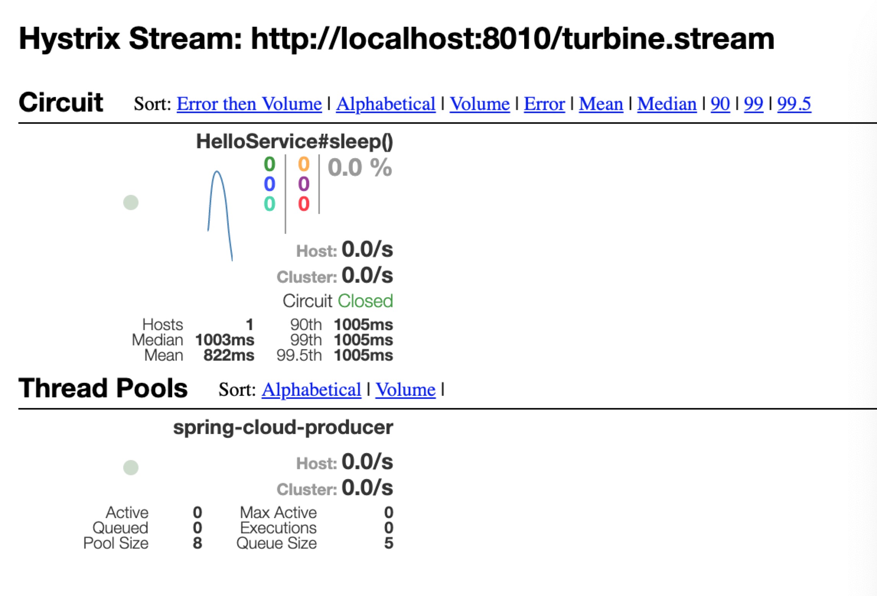This screenshot has width=877, height=596.
Task: Click the Median 1003ms value
Action: point(225,340)
